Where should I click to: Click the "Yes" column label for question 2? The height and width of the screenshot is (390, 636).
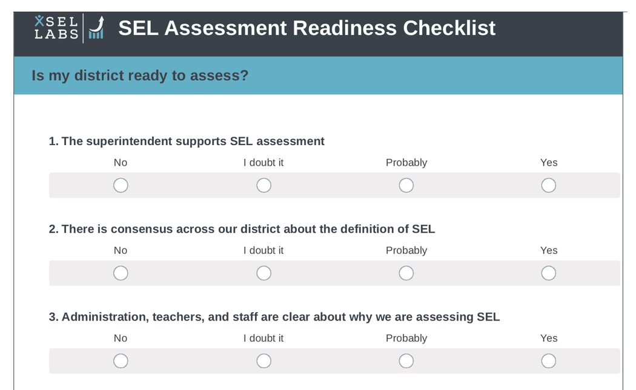[549, 250]
